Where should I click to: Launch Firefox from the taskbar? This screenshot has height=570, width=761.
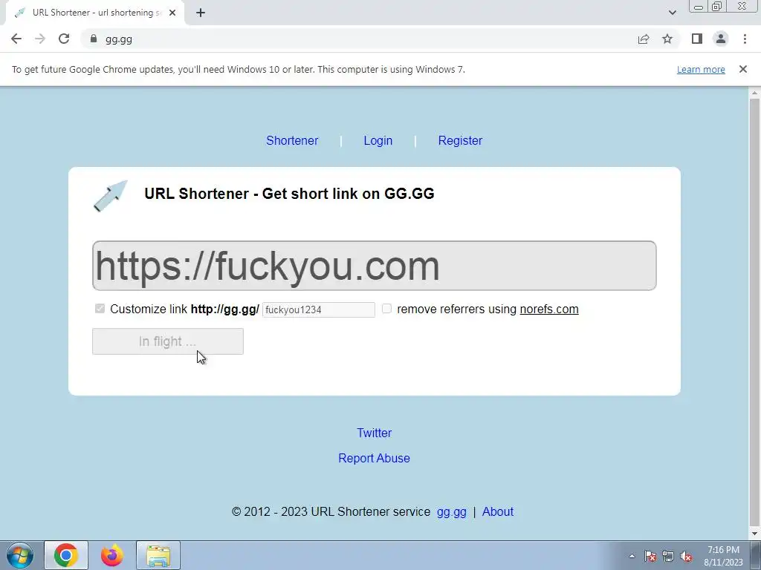click(x=112, y=555)
